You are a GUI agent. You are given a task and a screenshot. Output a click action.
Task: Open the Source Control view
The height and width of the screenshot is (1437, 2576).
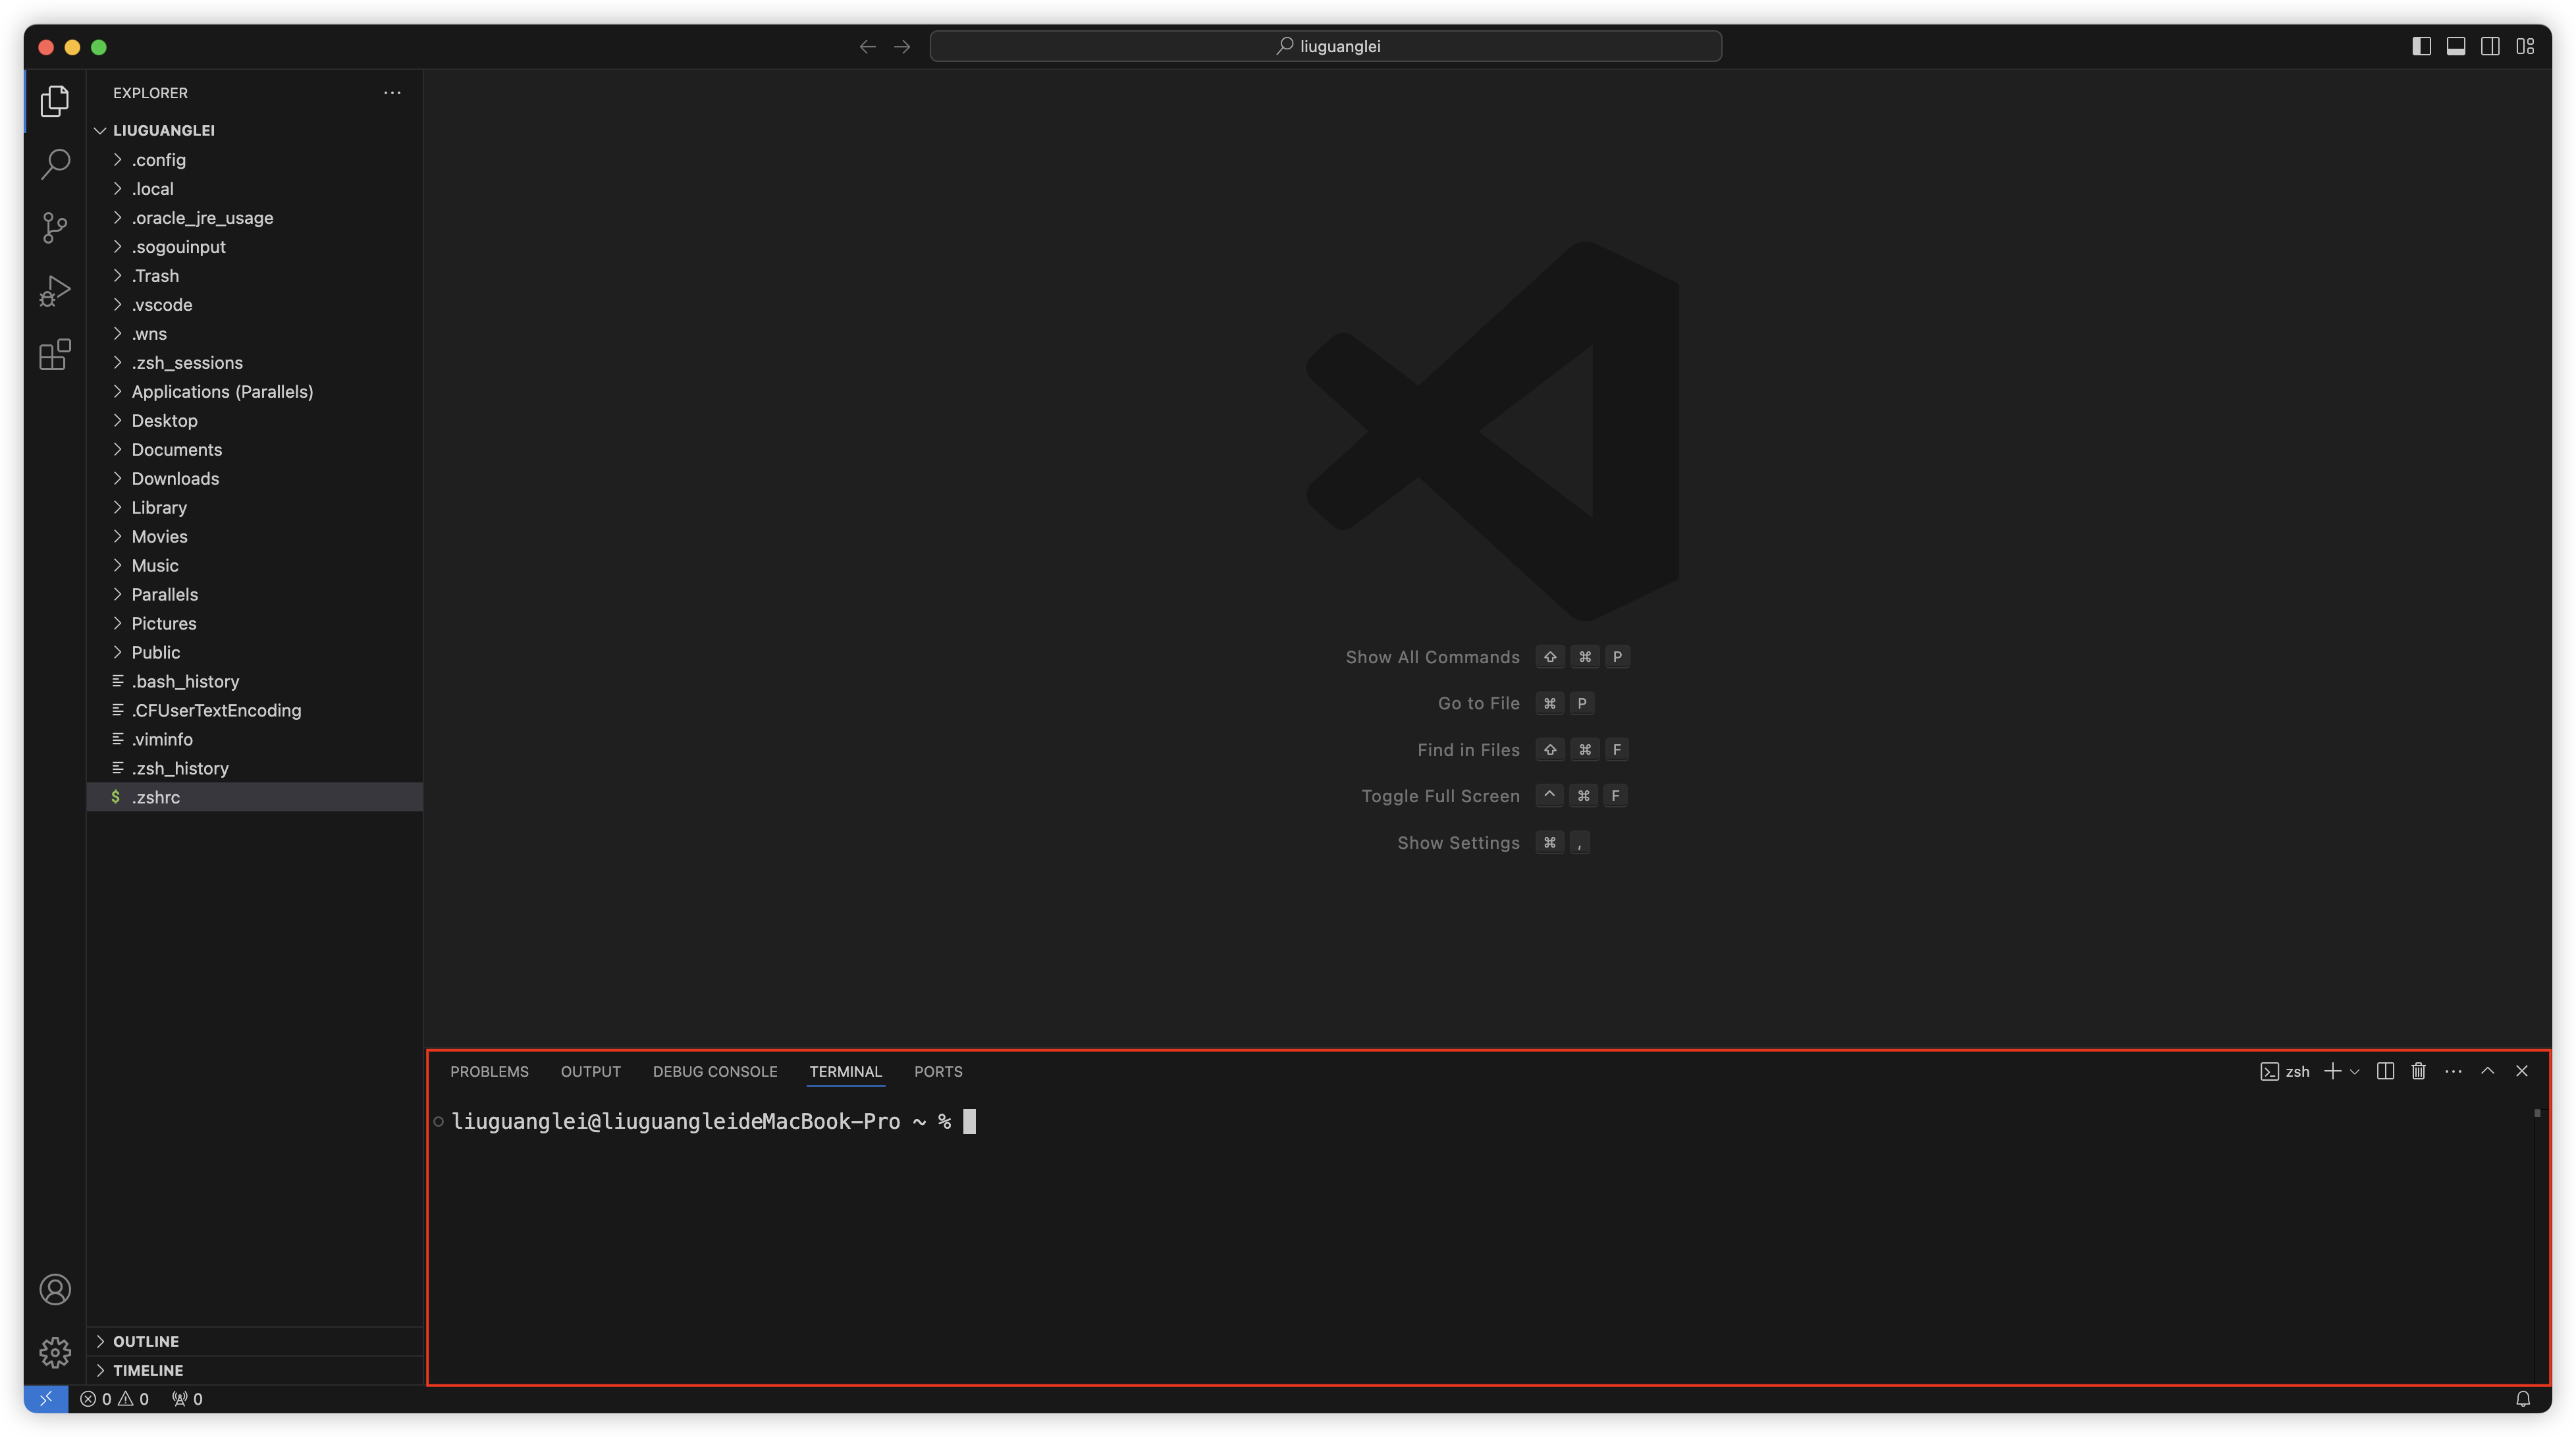[55, 227]
